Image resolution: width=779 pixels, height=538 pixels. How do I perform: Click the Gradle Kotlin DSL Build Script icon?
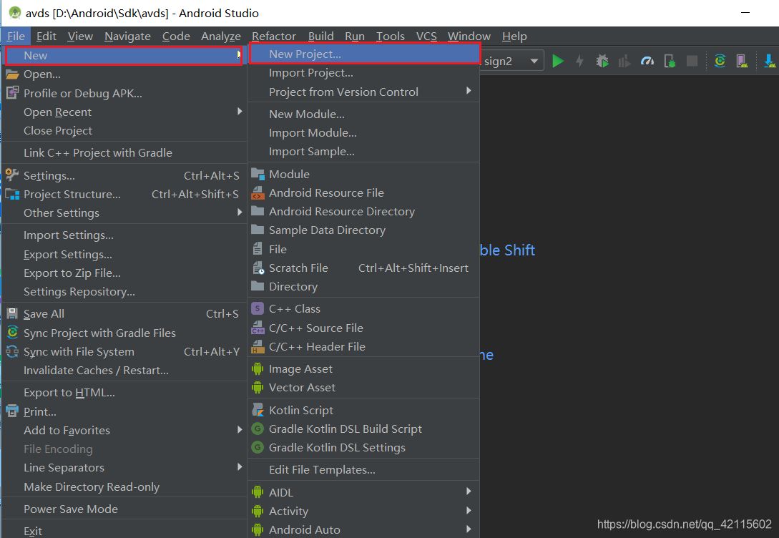(x=258, y=429)
